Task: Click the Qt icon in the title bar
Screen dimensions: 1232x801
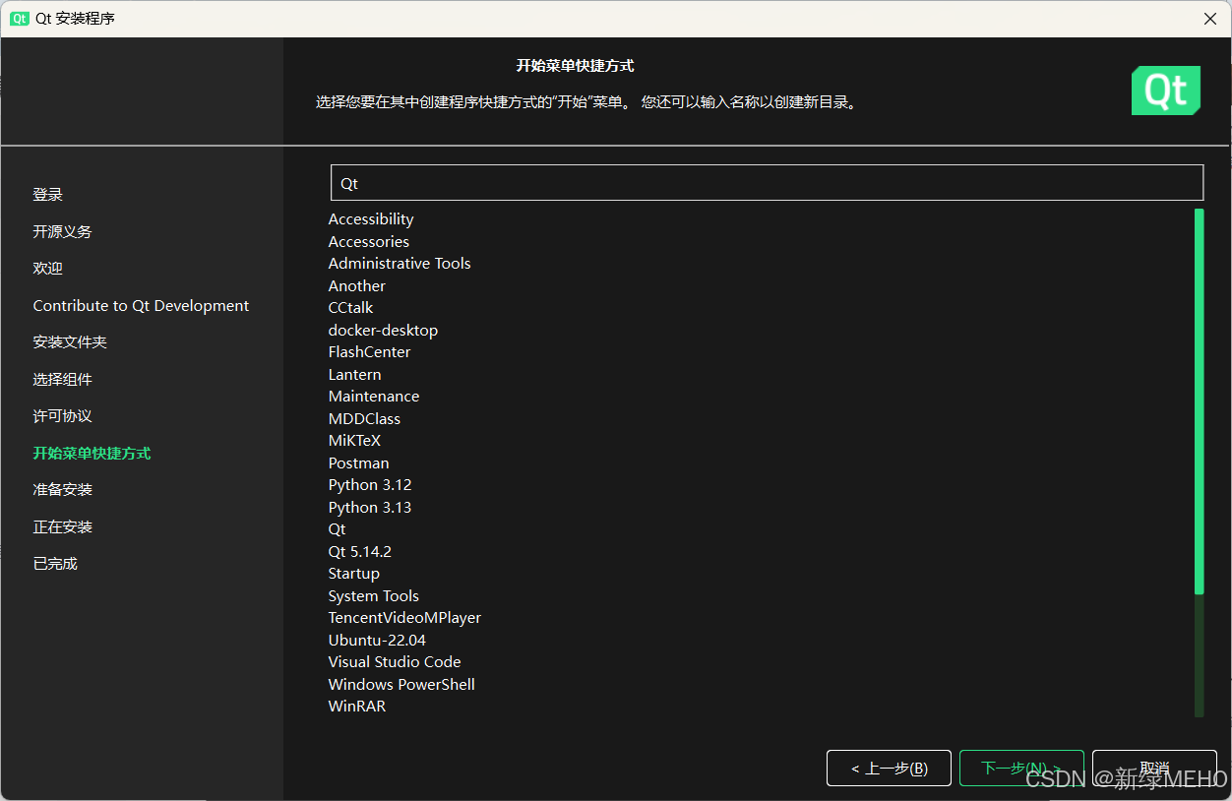Action: (20, 19)
